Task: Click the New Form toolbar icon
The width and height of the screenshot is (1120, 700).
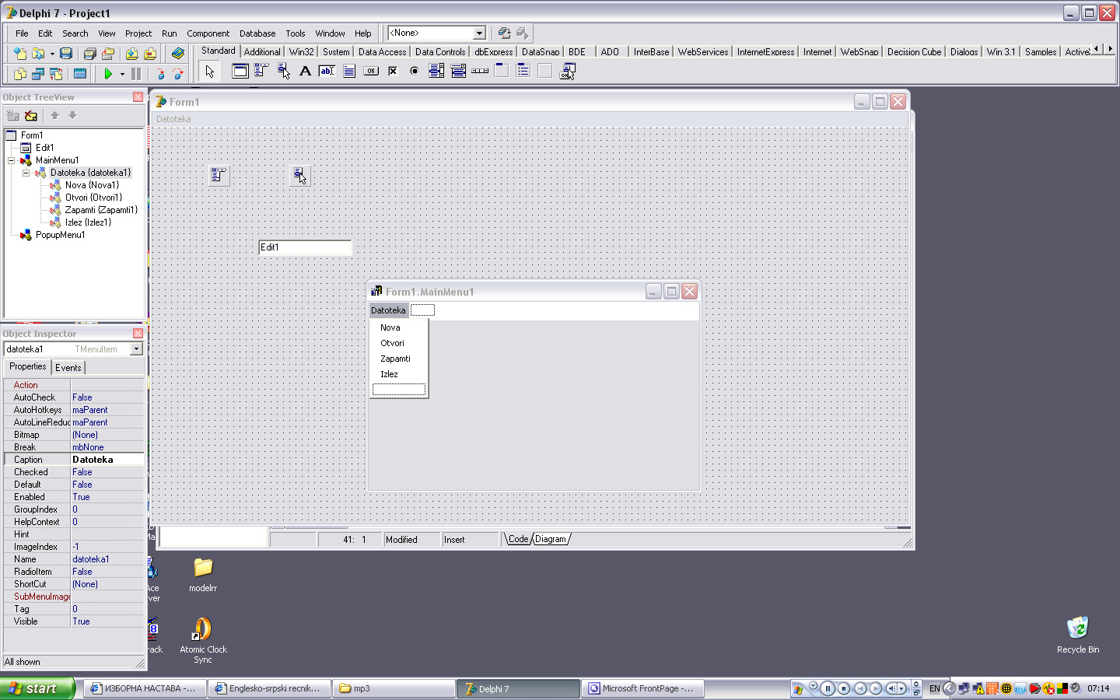Action: [x=79, y=74]
